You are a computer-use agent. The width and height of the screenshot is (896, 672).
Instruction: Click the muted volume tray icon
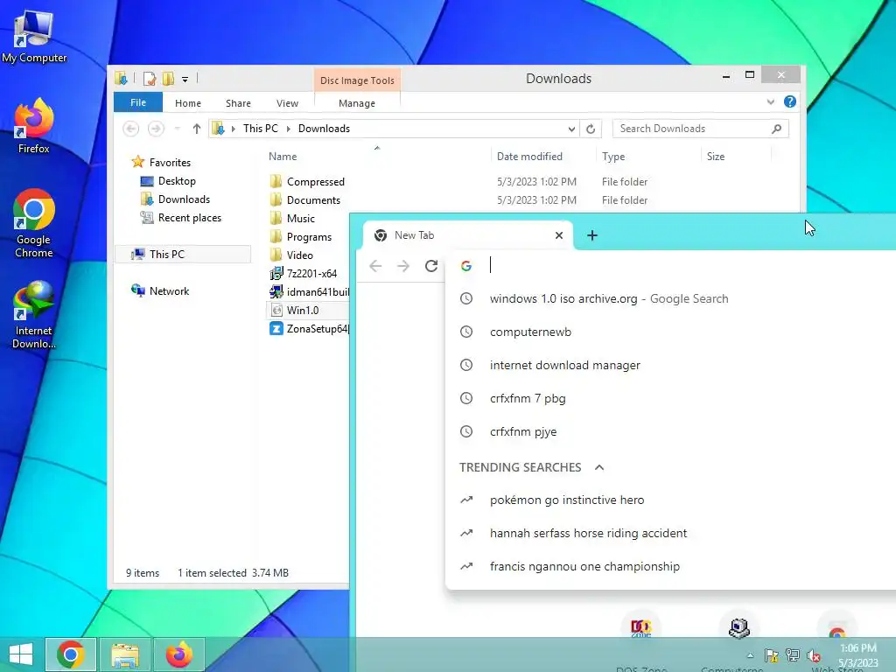[x=813, y=655]
